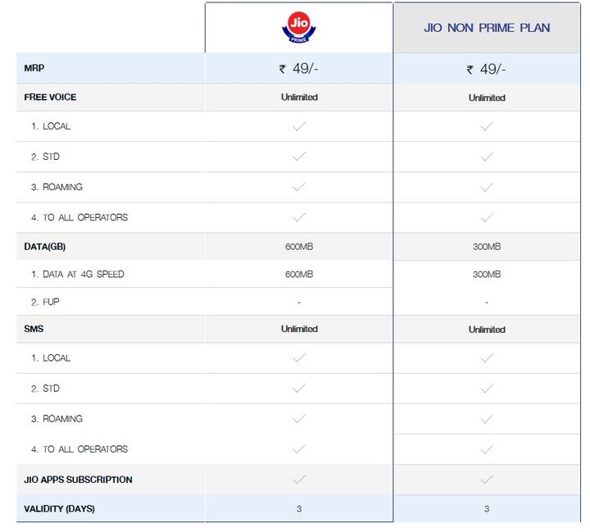
Task: Click the voice 3. ROAMING row label
Action: tap(57, 187)
